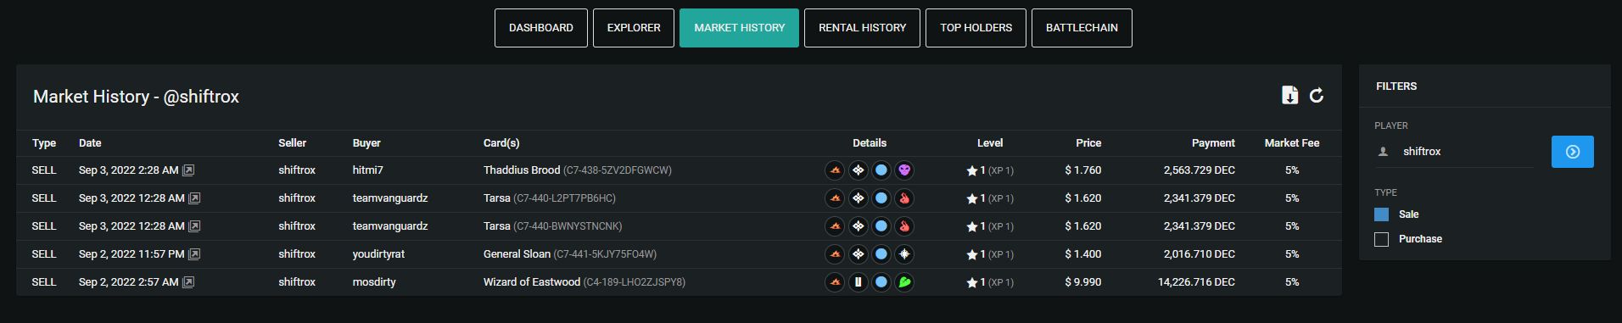The image size is (1622, 323).
Task: Click green earth leaf icon for Wizard of Eastwood
Action: 904,282
